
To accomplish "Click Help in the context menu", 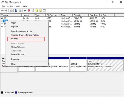I will pos(13,64).
